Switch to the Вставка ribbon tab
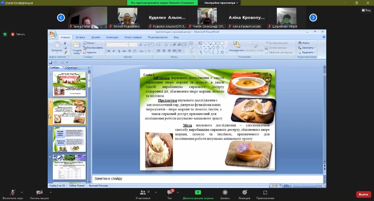The width and height of the screenshot is (374, 201). (x=80, y=37)
